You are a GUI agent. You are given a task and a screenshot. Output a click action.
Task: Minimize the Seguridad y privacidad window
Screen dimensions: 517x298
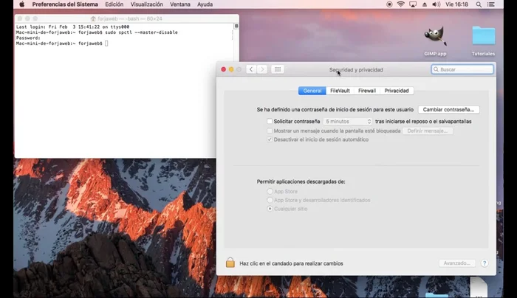click(x=231, y=69)
